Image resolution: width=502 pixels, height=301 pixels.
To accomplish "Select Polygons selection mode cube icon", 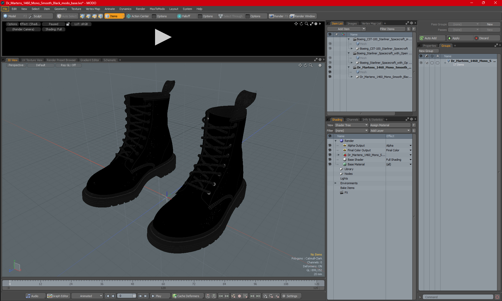I will [94, 16].
